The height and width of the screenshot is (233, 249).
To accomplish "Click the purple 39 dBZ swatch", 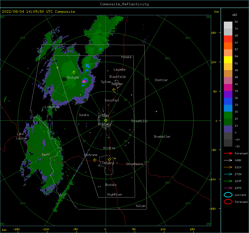I will click(x=228, y=94).
